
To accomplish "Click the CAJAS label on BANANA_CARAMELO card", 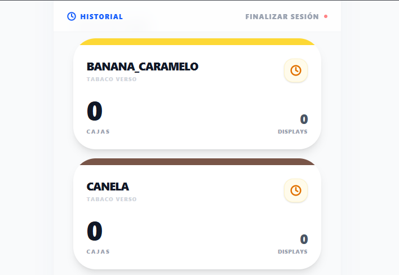I will (98, 132).
